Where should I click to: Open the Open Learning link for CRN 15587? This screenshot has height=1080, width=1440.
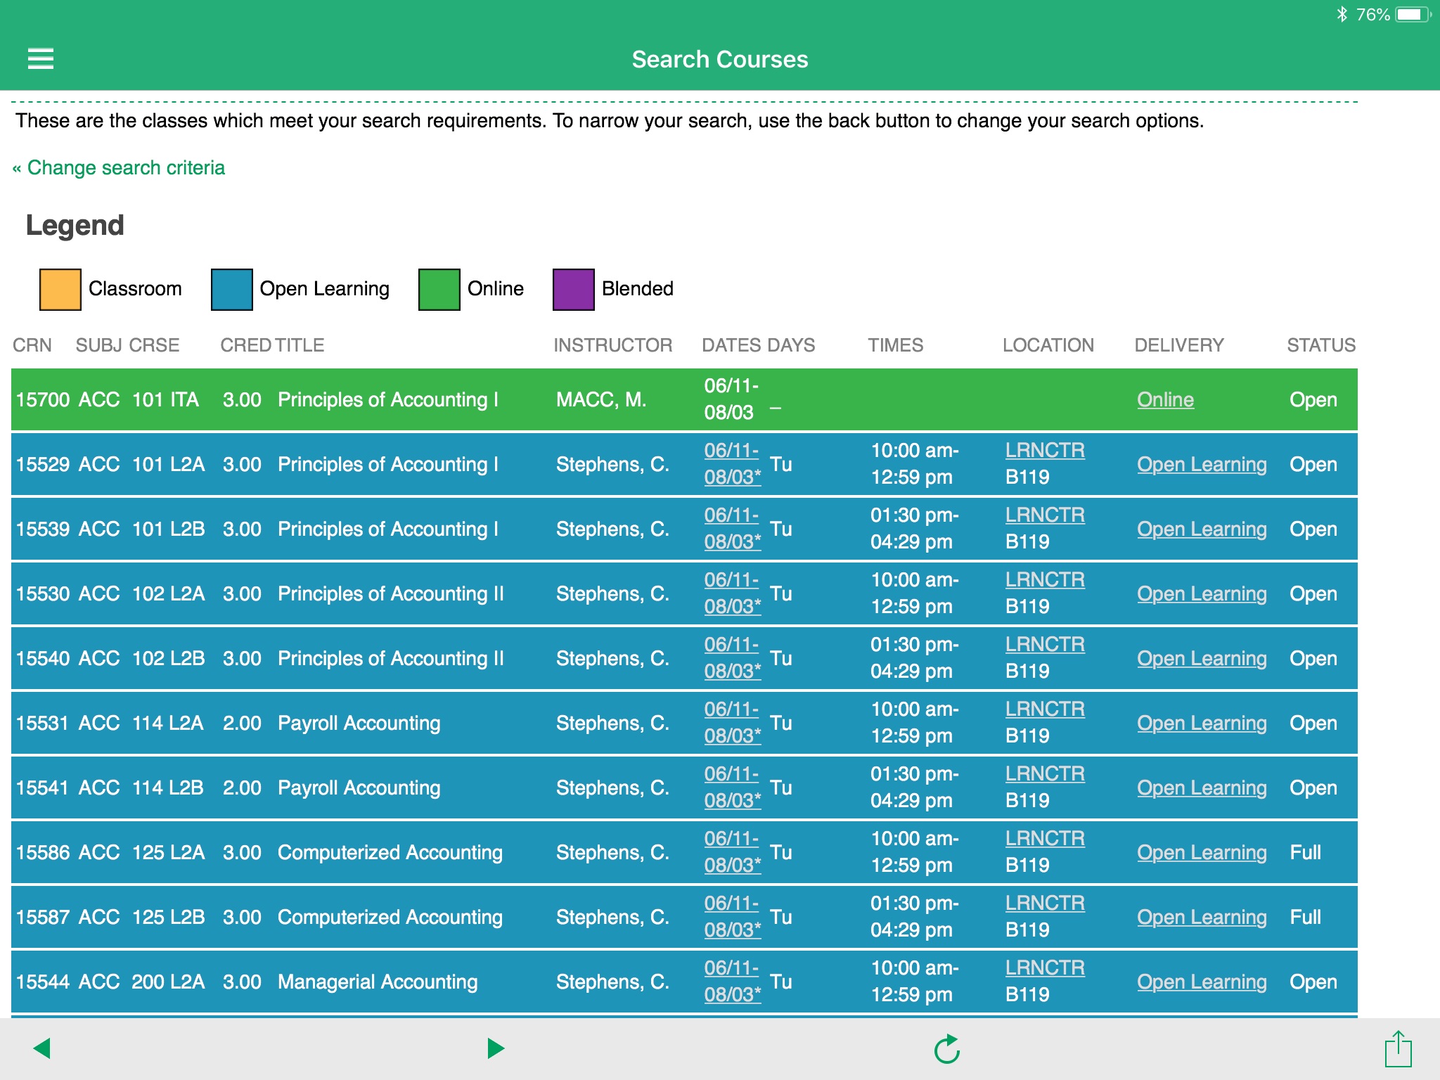click(1202, 917)
